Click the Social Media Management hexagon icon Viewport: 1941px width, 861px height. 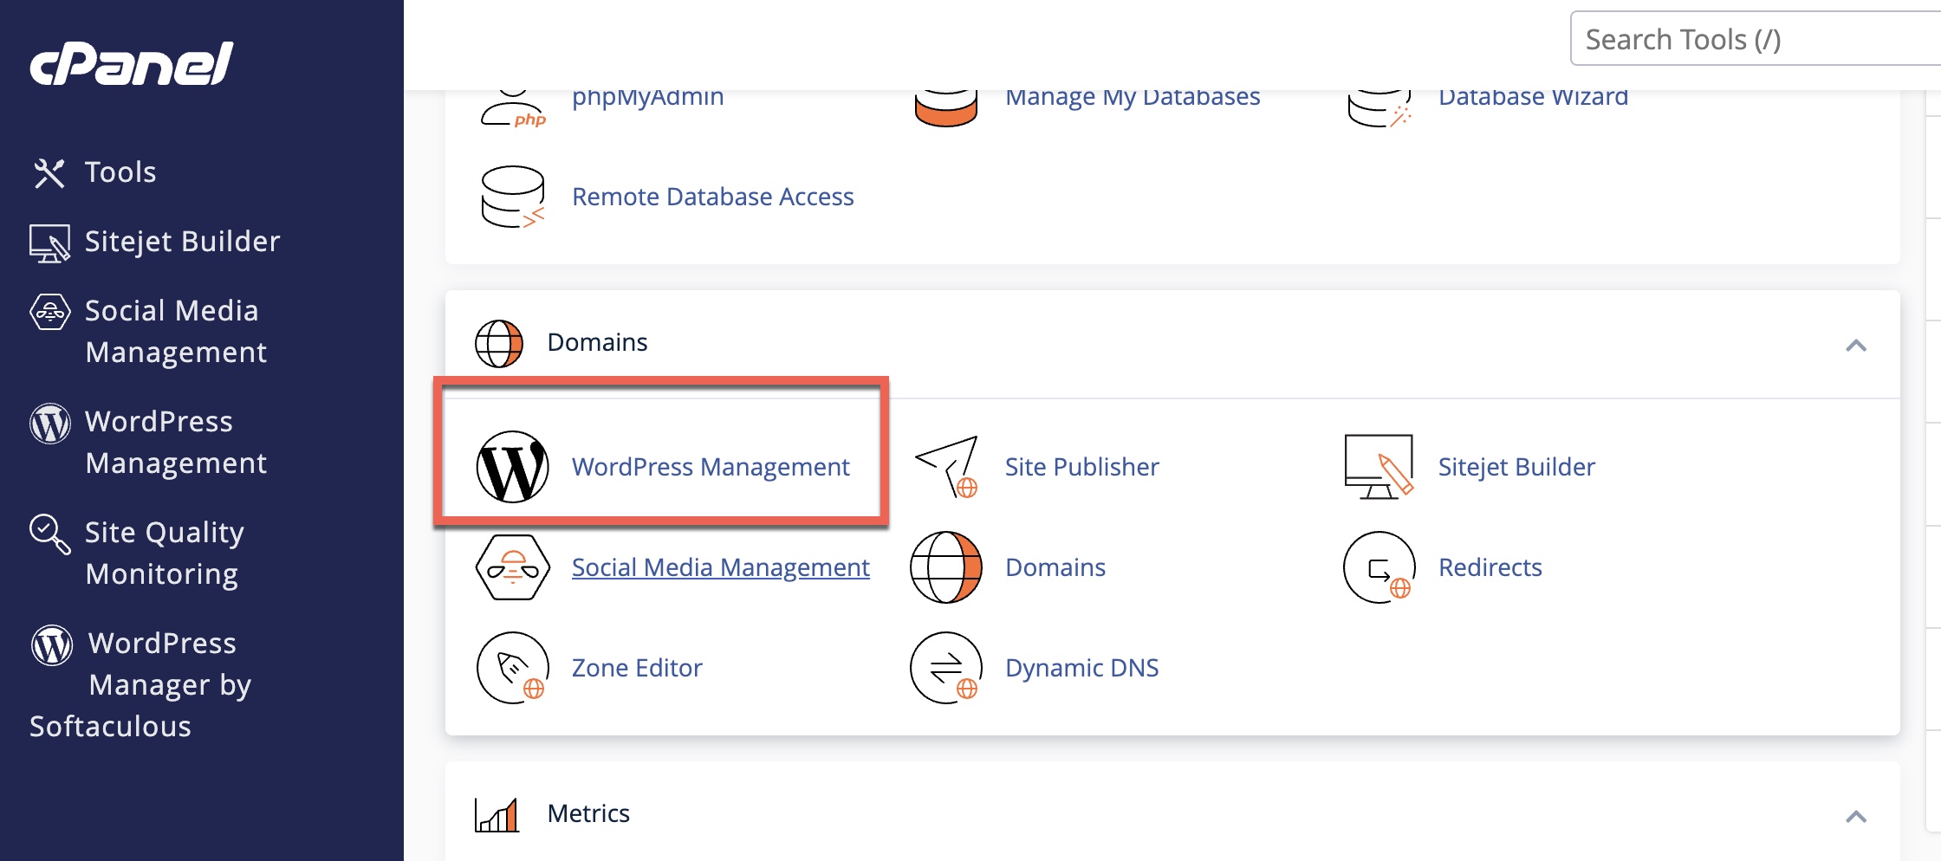click(x=512, y=567)
